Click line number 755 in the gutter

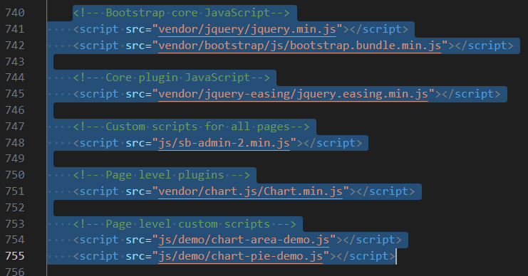[x=15, y=256]
